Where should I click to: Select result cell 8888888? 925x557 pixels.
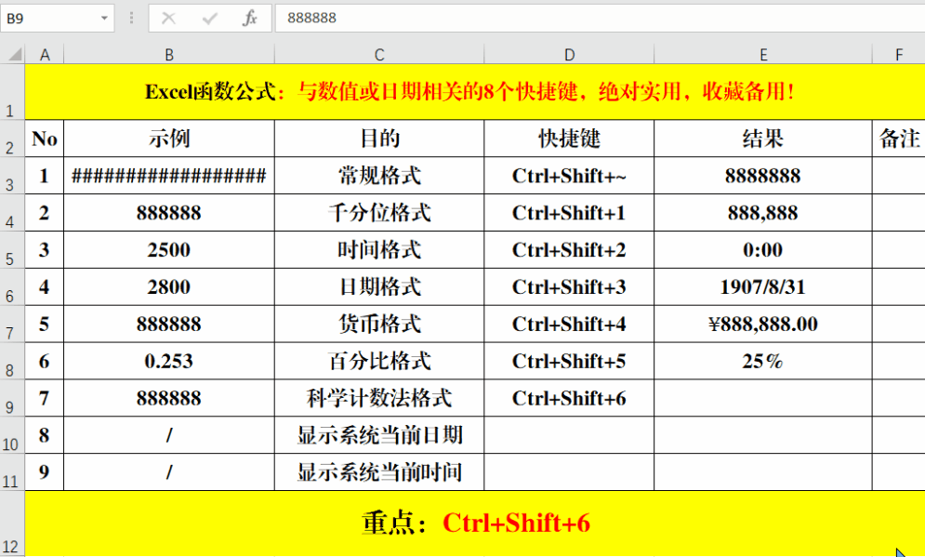[x=763, y=175]
